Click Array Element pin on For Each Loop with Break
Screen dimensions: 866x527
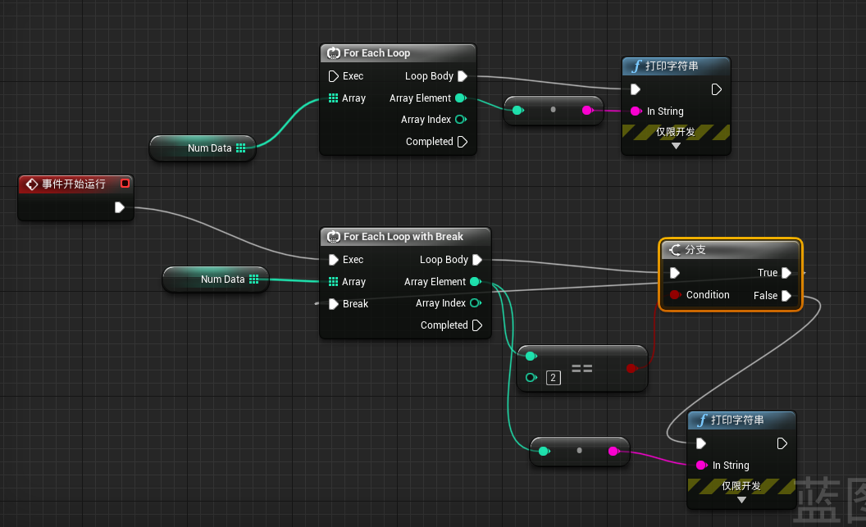[x=475, y=282]
